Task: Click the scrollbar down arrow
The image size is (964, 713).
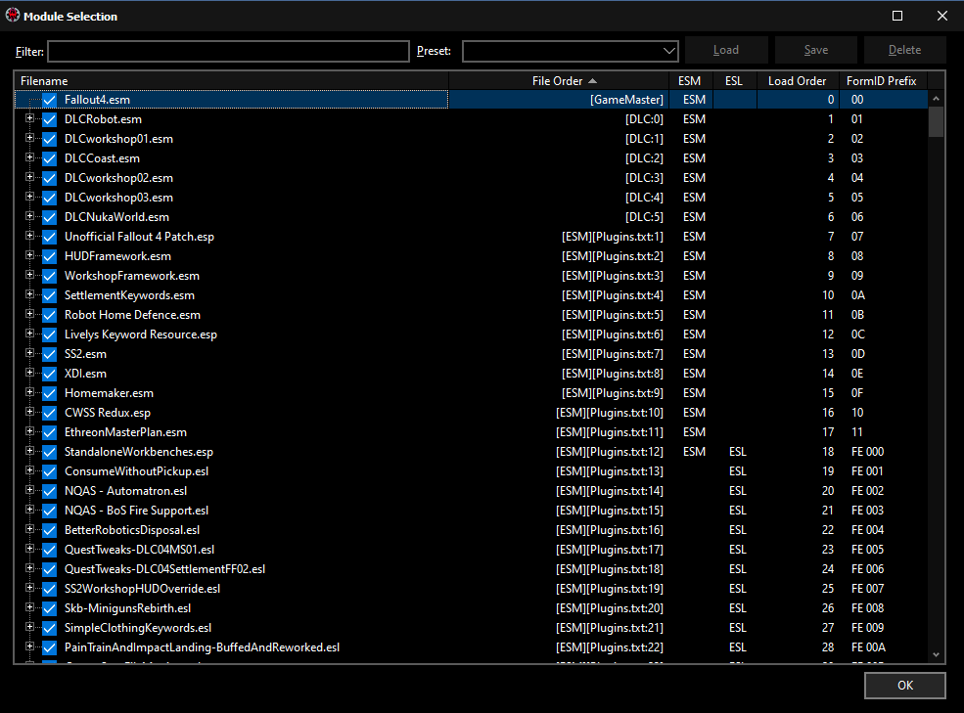Action: click(936, 654)
